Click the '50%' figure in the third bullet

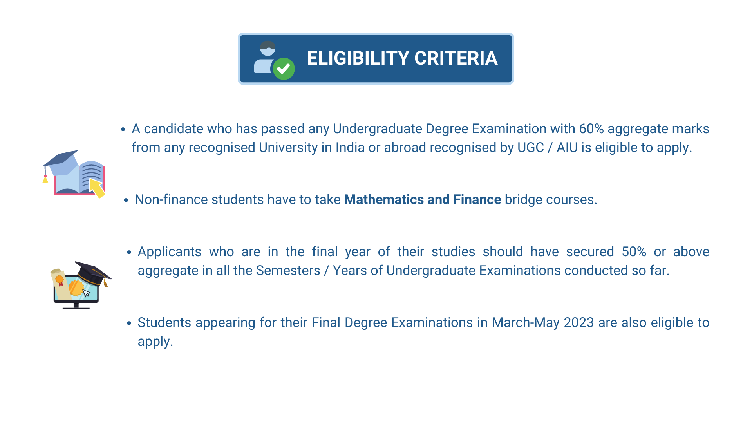coord(634,252)
